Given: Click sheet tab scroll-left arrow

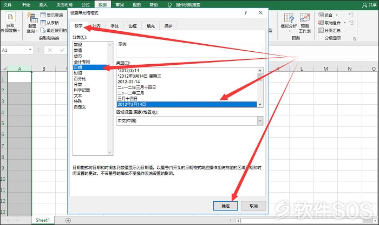Looking at the screenshot, I should click(8, 221).
